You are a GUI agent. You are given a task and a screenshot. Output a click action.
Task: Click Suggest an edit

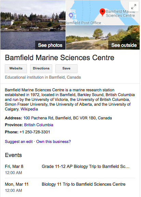point(19,142)
